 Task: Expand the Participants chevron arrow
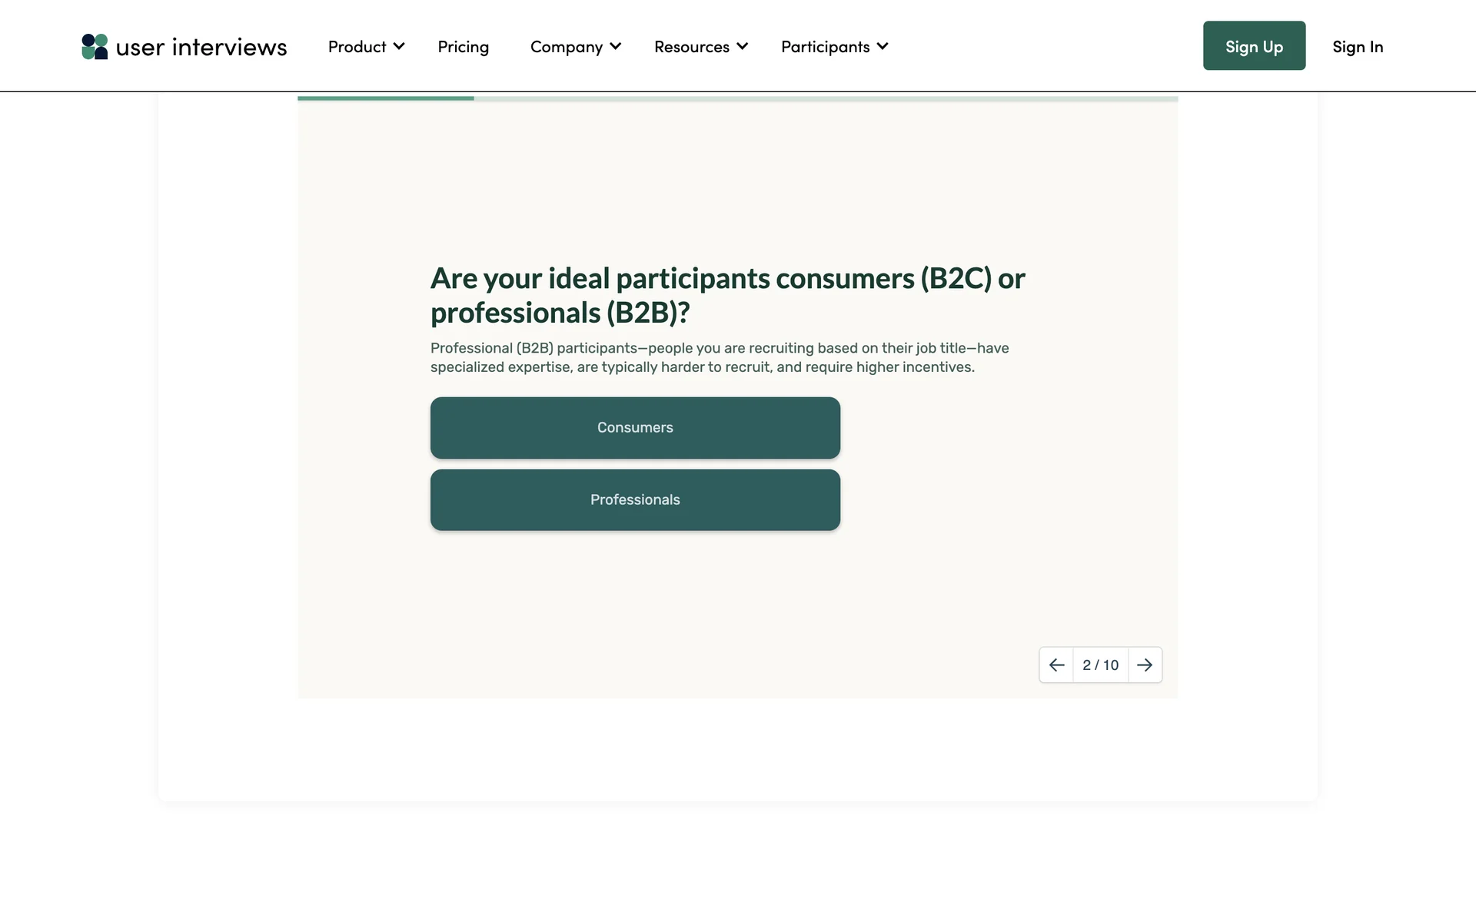pos(883,46)
